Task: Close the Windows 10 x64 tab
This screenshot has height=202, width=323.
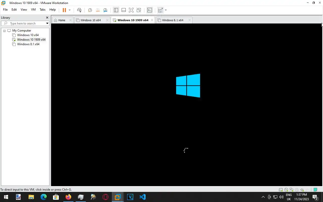Action: click(107, 20)
